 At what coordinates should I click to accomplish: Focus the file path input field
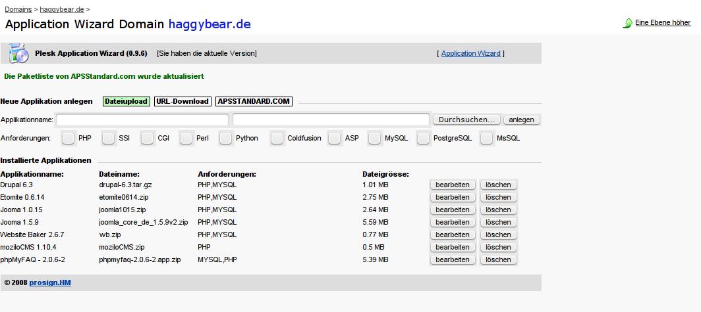[331, 120]
